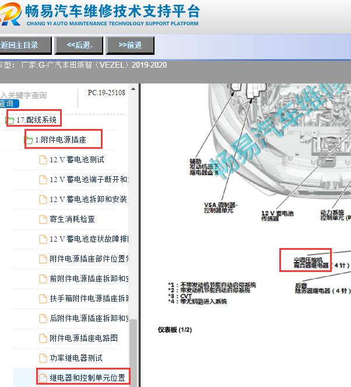This screenshot has width=351, height=387.
Task: Open the 附件电源插座部件位置 page
Action: pyautogui.click(x=89, y=259)
